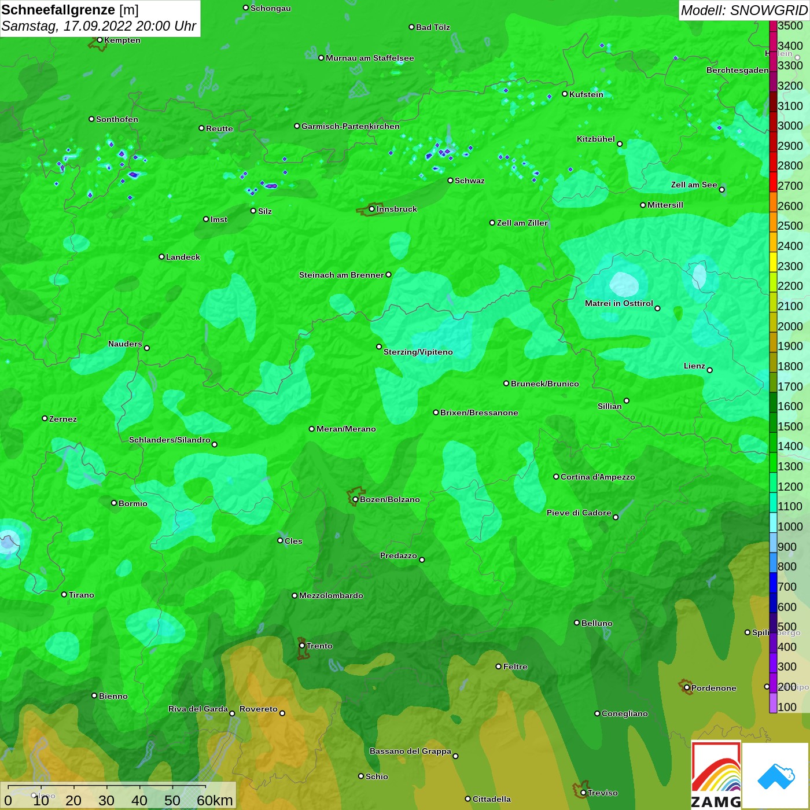Viewport: 810px width, 810px height.
Task: Select the 2300 yellow legend swatch
Action: click(773, 262)
